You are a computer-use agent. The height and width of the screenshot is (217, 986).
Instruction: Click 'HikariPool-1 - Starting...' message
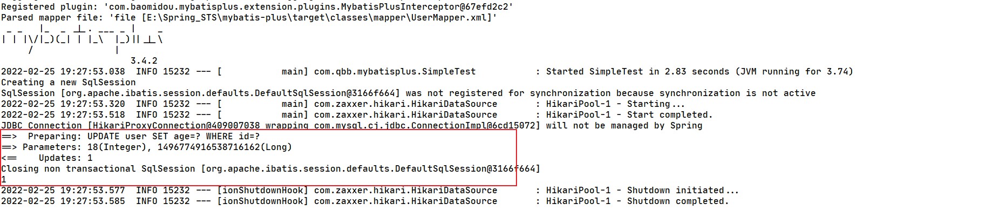coord(615,104)
